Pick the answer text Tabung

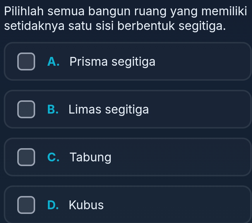click(91, 157)
